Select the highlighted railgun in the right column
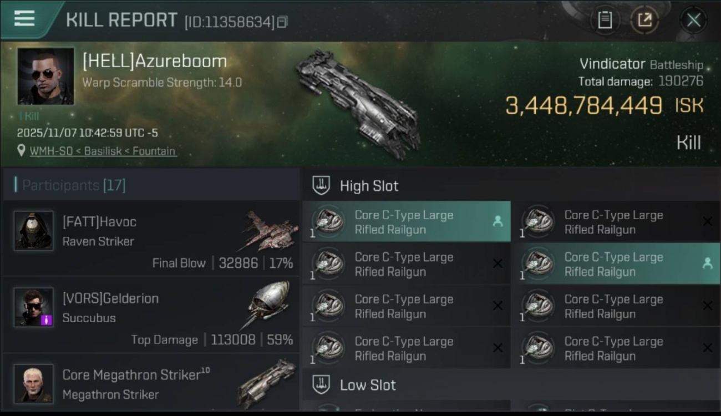The width and height of the screenshot is (721, 416). tap(616, 264)
